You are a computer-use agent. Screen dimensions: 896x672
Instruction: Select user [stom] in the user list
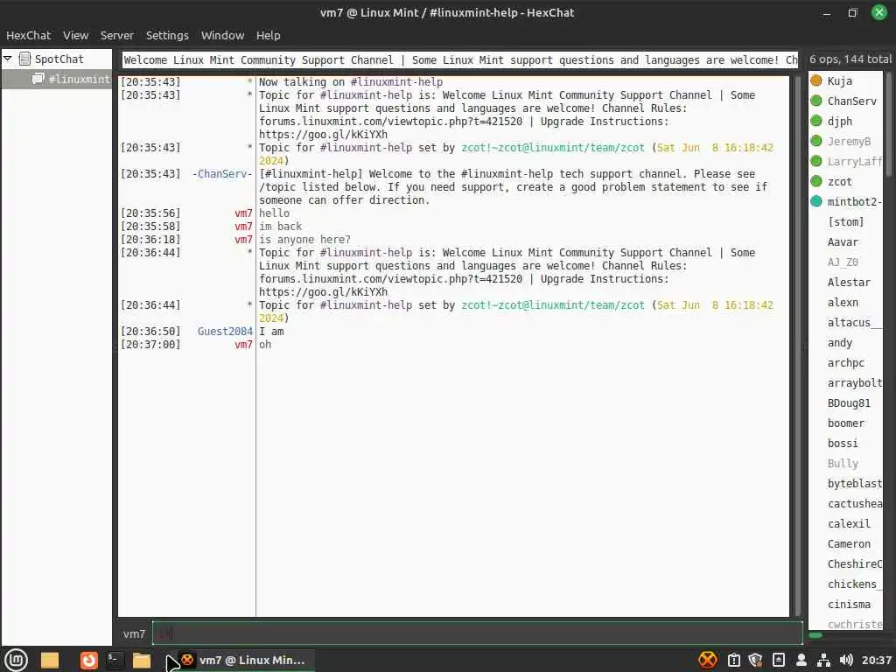(x=846, y=221)
